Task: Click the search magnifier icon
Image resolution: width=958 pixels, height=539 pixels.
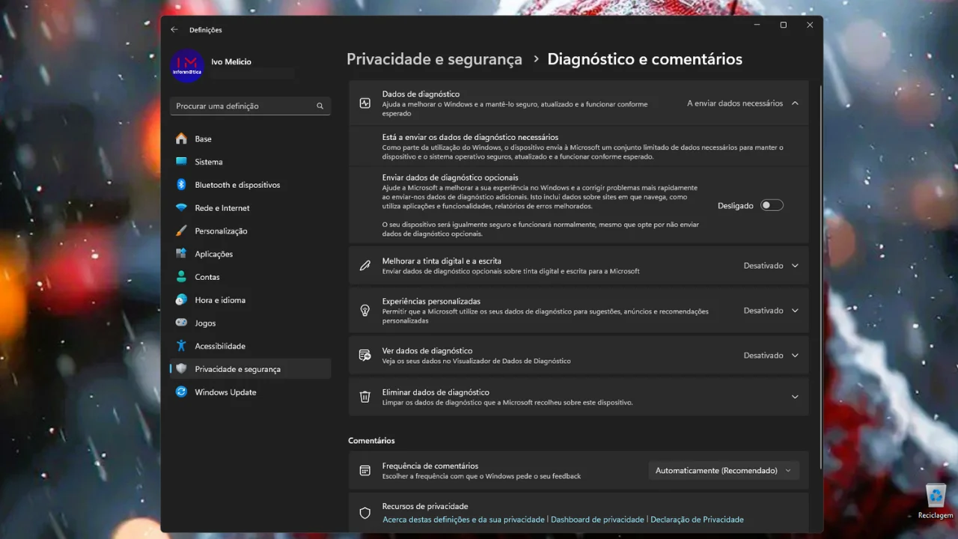Action: [320, 106]
